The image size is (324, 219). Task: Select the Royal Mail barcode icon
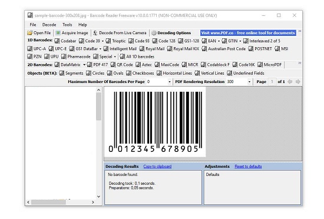(142, 49)
